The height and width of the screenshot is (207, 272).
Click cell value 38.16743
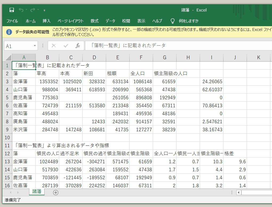pyautogui.click(x=211, y=129)
